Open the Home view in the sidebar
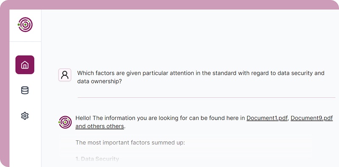 point(25,65)
